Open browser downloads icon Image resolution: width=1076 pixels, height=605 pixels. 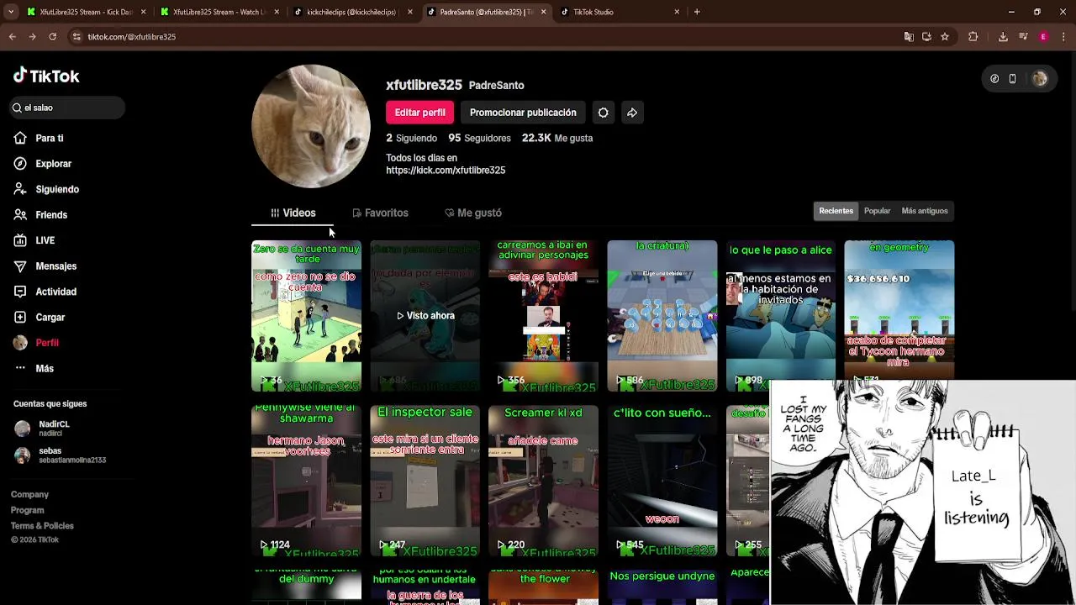click(1003, 37)
